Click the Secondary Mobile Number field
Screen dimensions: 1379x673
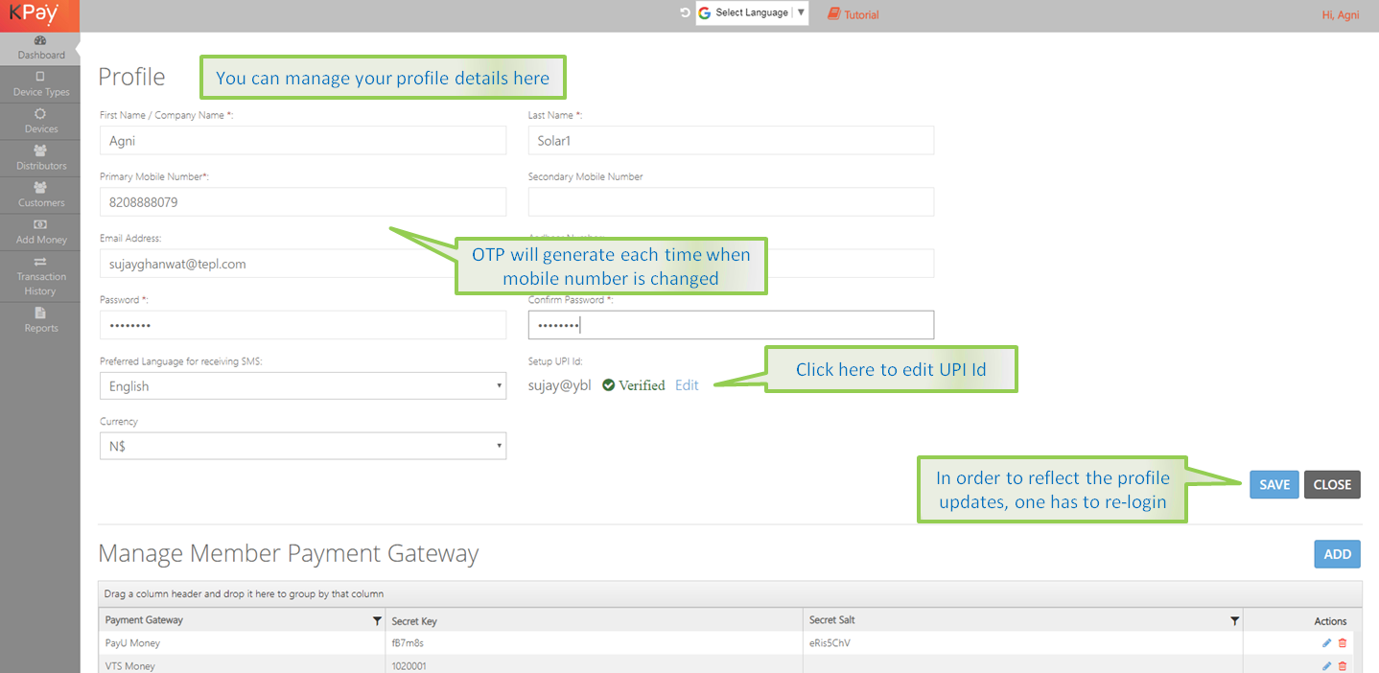(730, 202)
